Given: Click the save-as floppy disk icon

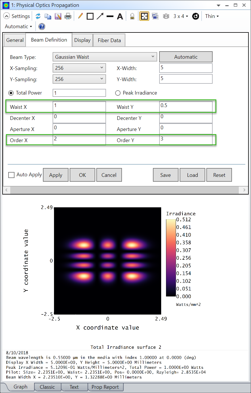Looking at the screenshot, I should pyautogui.click(x=58, y=16).
